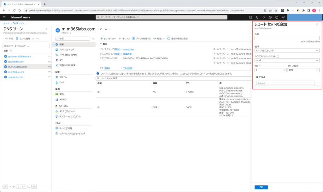This screenshot has height=192, width=323.
Task: Click ゾーンを削除する trash button
Action: click(x=141, y=39)
